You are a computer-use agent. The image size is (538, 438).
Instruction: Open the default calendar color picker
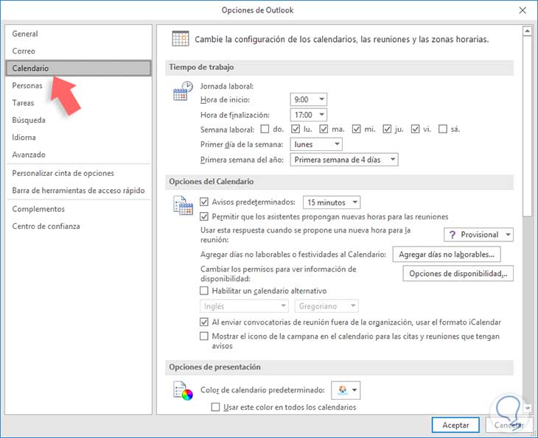point(346,390)
